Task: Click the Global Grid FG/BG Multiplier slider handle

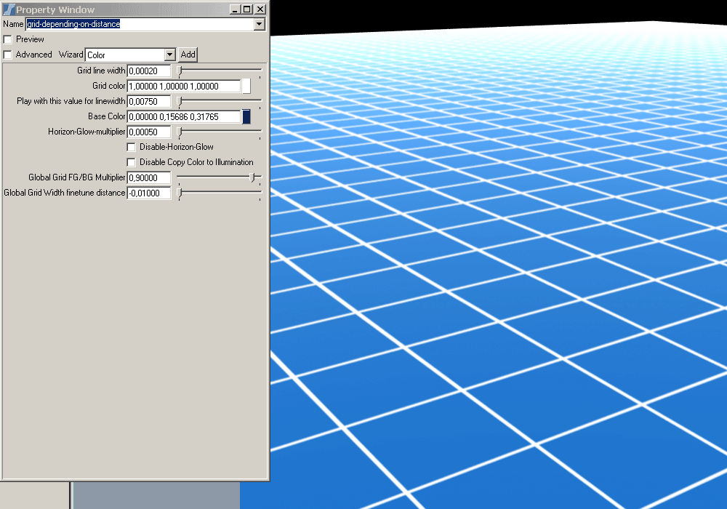Action: click(252, 177)
